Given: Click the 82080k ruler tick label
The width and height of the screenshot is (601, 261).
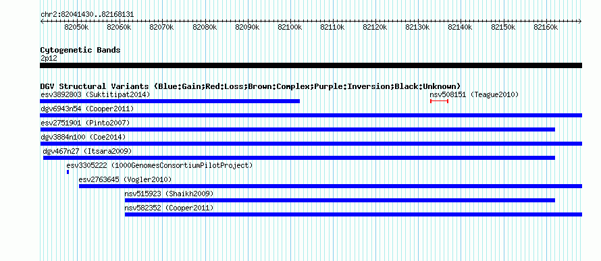Looking at the screenshot, I should pyautogui.click(x=205, y=27).
